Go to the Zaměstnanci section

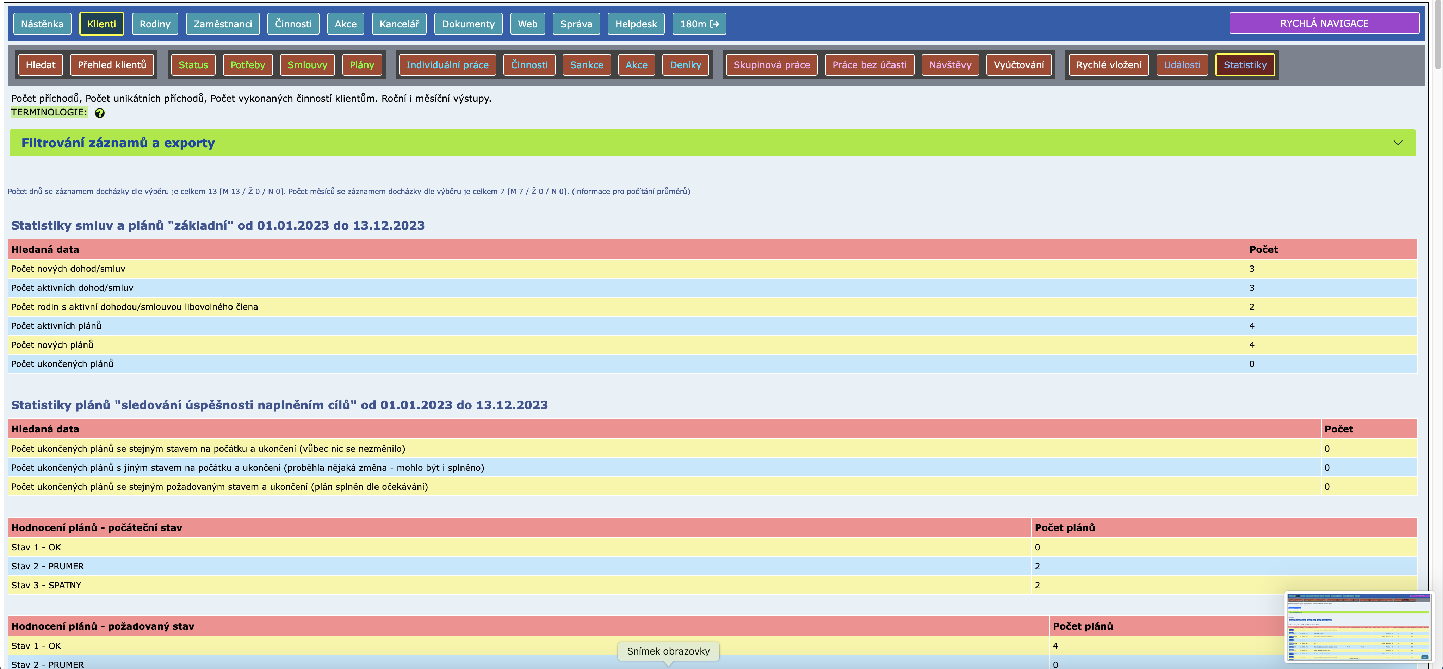[x=222, y=24]
